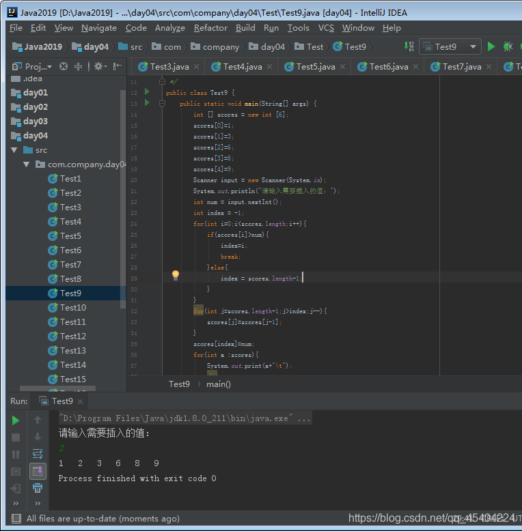The image size is (522, 531).
Task: Click main() in the editor breadcrumb
Action: click(219, 384)
